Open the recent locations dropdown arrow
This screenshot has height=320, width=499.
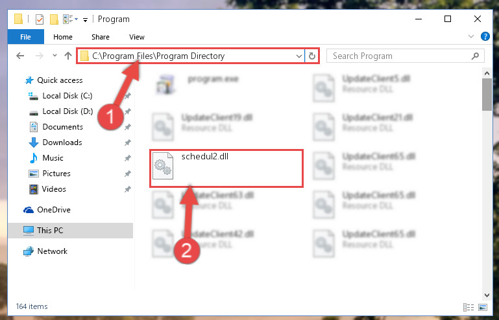click(55, 56)
